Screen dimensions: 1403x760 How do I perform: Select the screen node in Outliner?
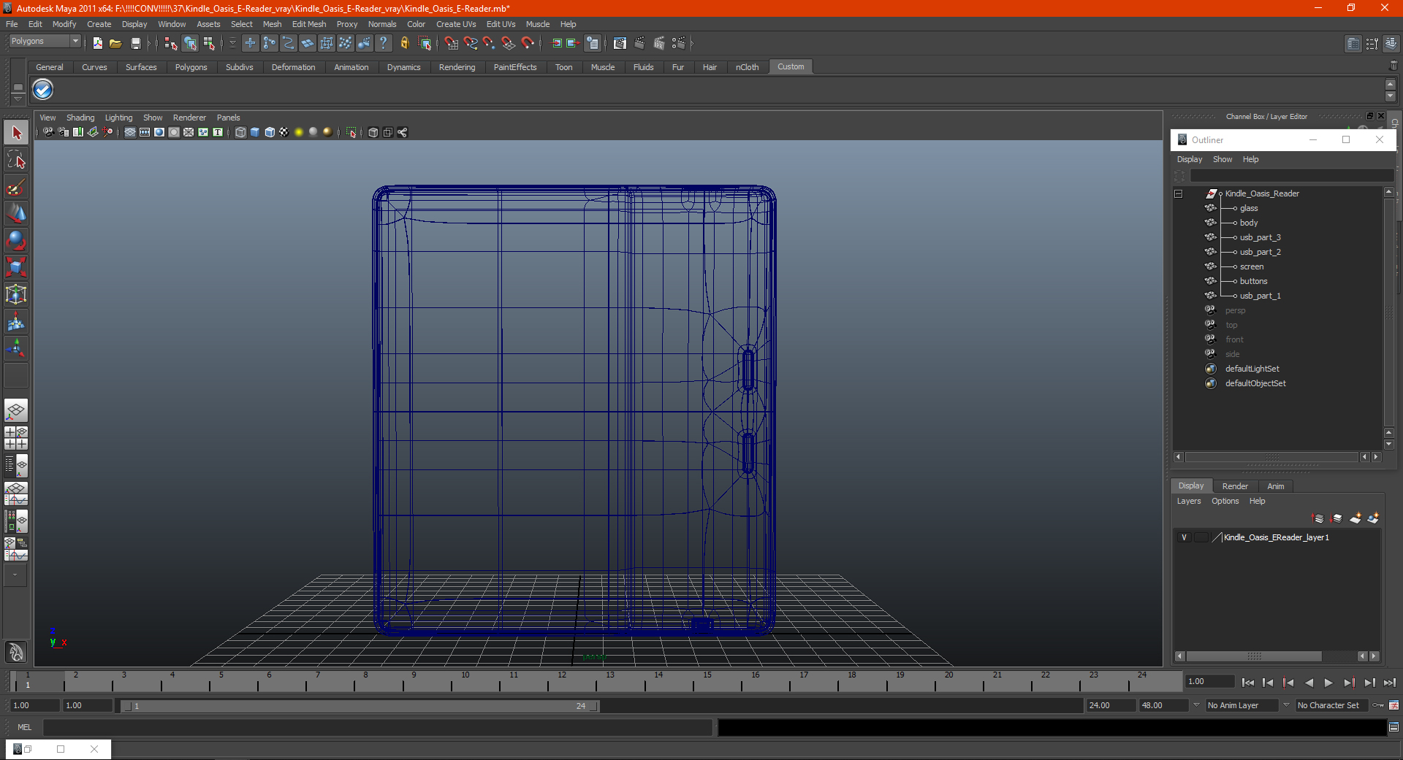click(x=1251, y=266)
